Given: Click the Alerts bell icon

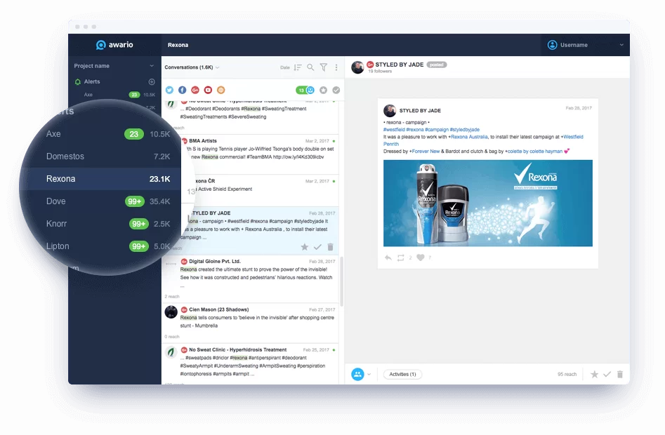Looking at the screenshot, I should pos(78,82).
